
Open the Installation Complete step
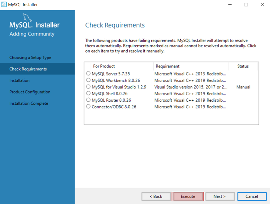click(29, 103)
